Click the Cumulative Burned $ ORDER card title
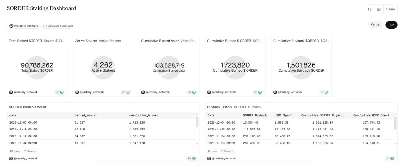 tap(229, 41)
